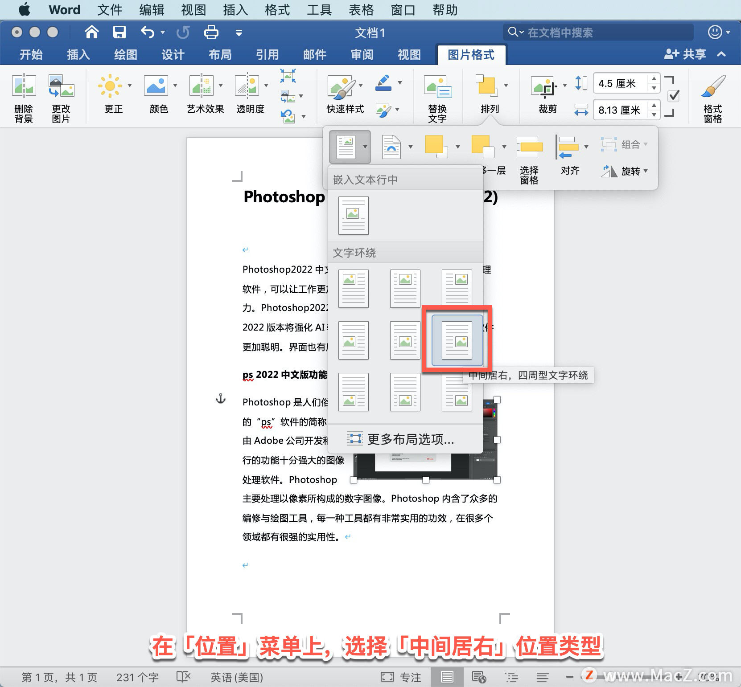Click the Print icon in the title bar
This screenshot has height=687, width=741.
coord(211,32)
